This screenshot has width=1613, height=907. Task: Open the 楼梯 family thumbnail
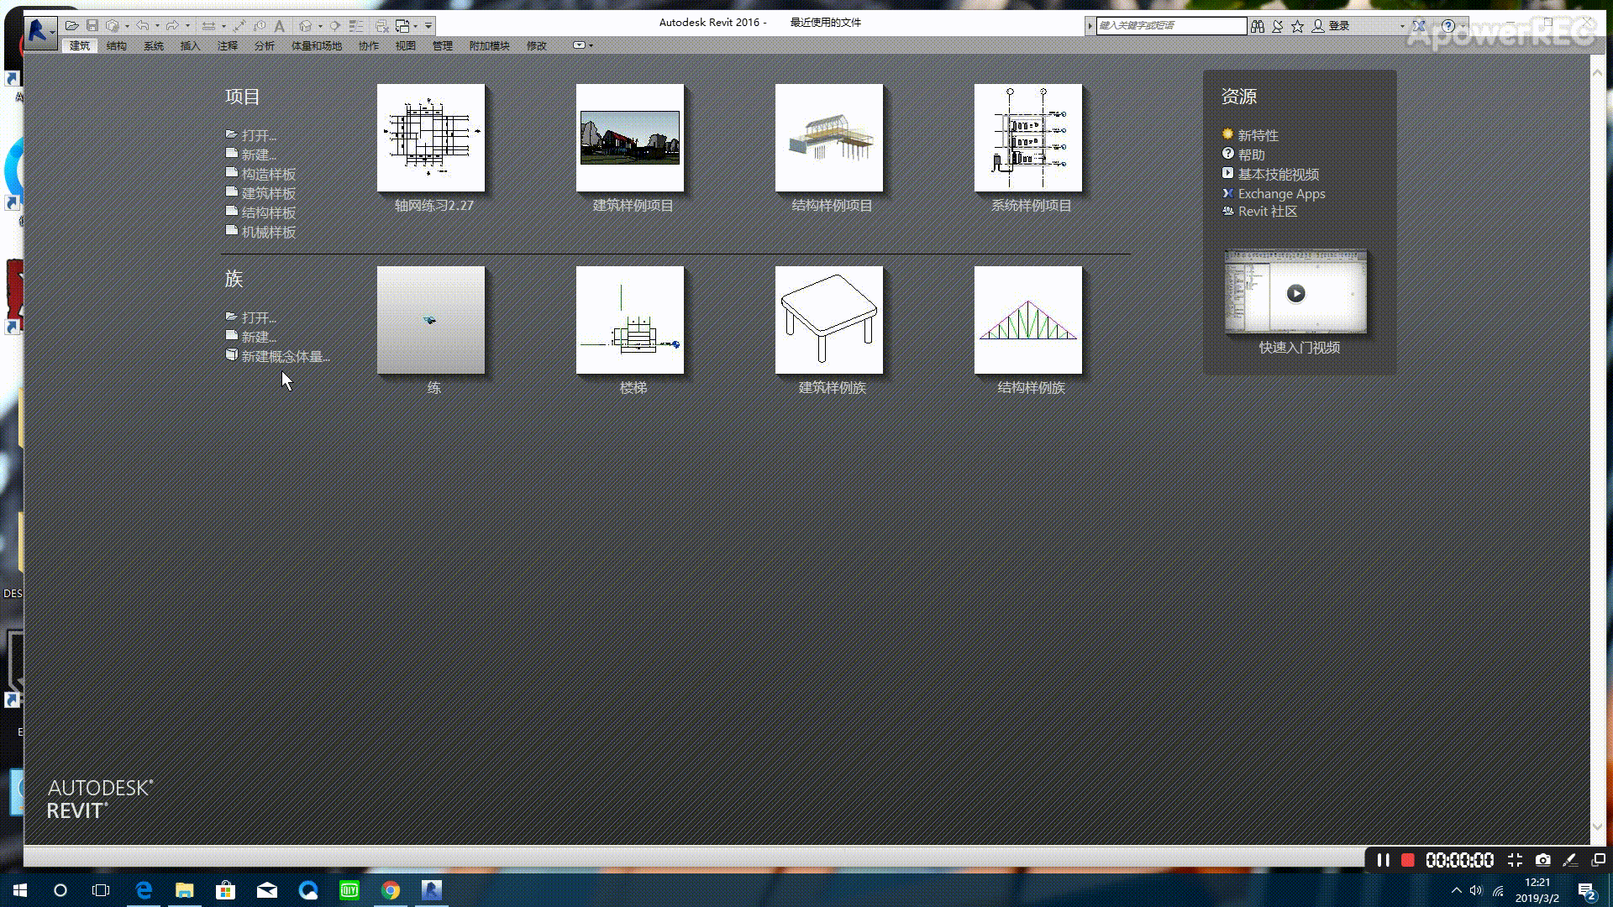(630, 321)
